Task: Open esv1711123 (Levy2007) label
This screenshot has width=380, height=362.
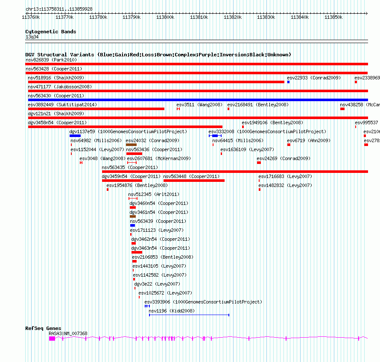Action: 157,230
